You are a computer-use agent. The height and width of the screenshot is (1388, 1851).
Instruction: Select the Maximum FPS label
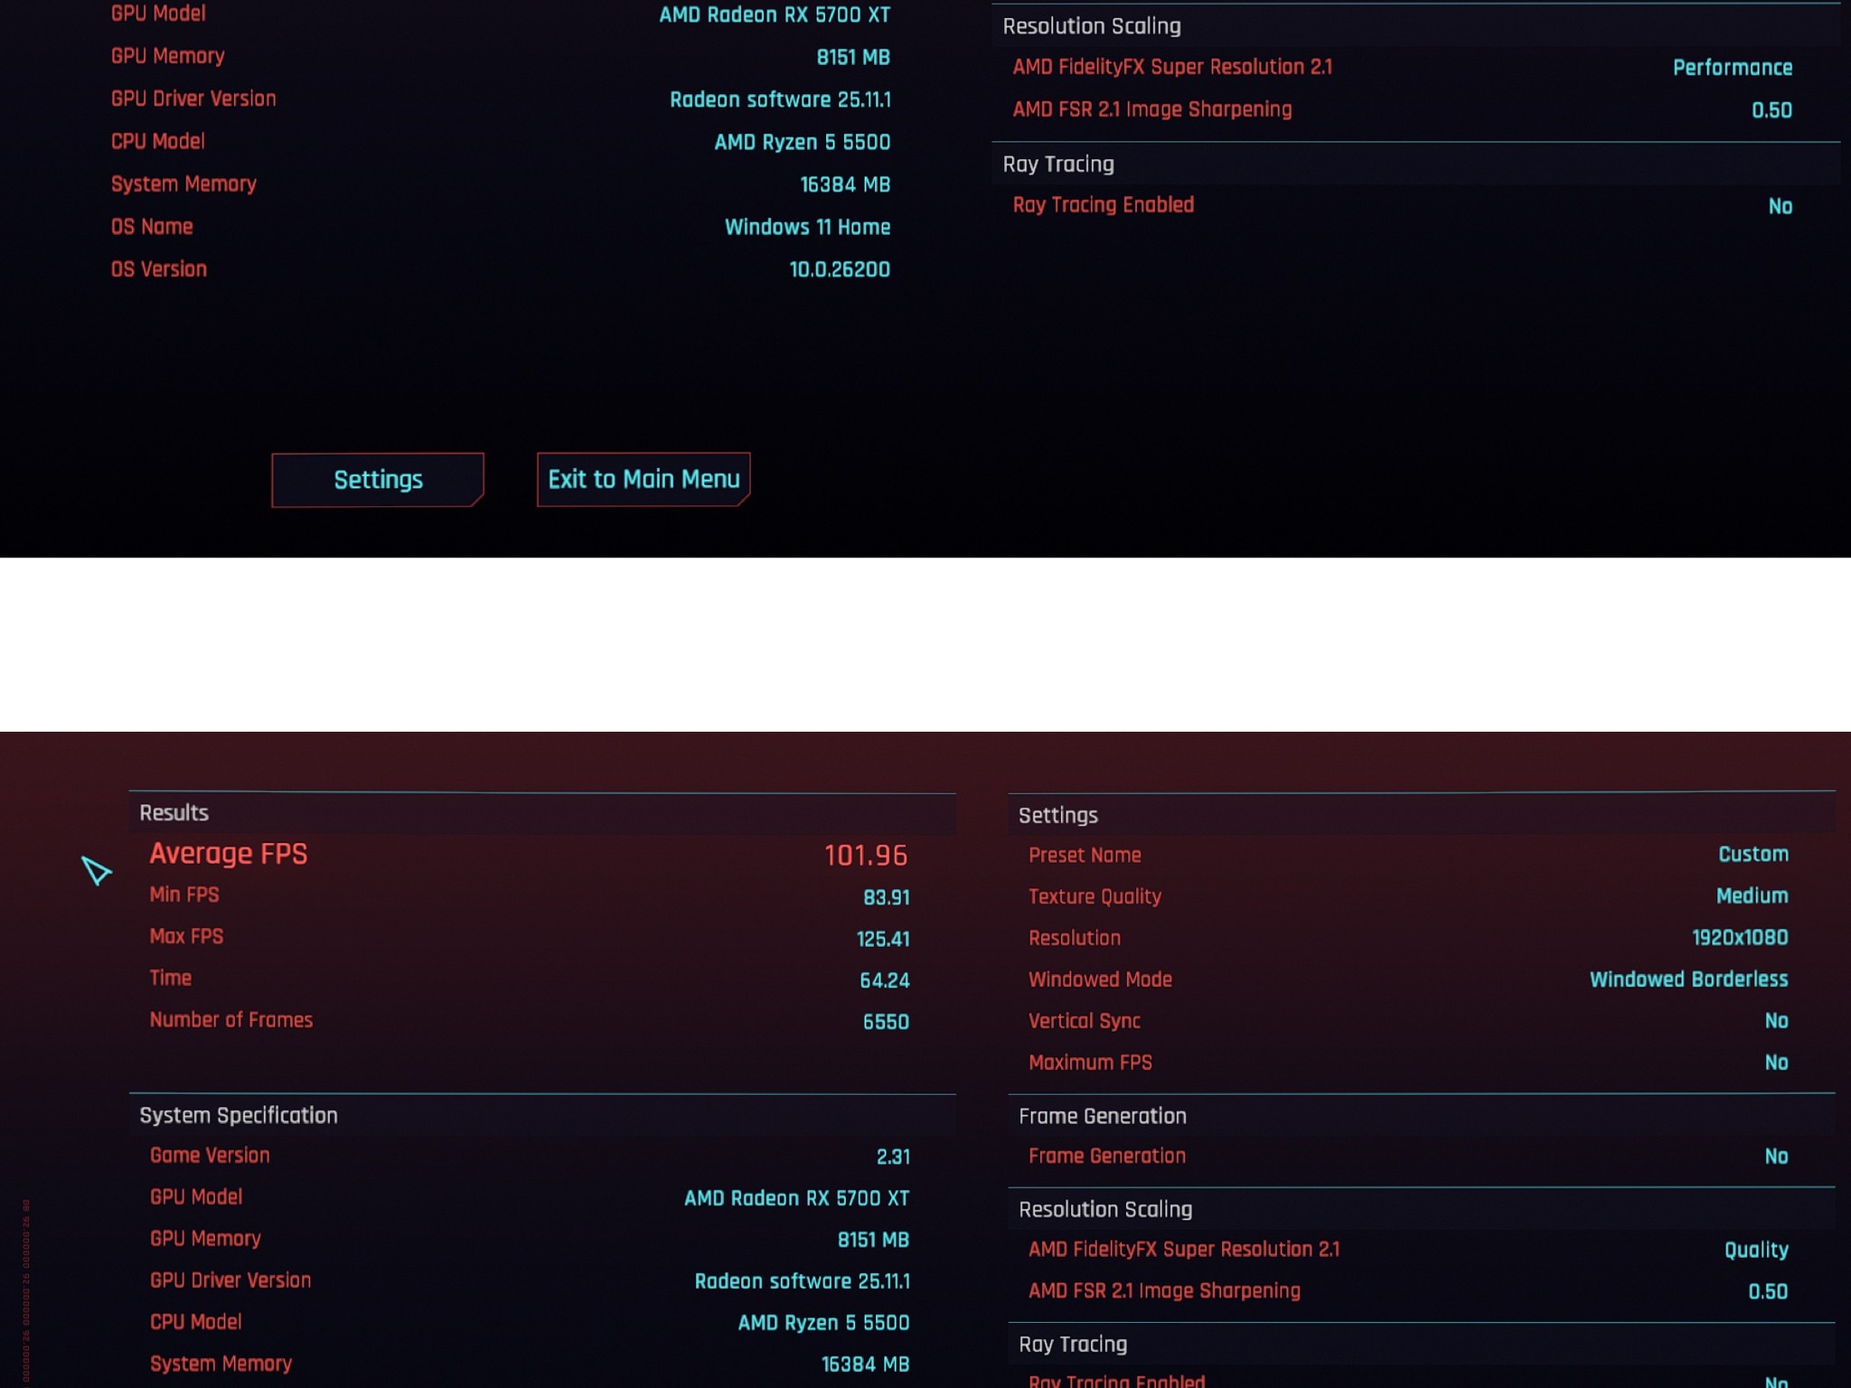pyautogui.click(x=1090, y=1063)
